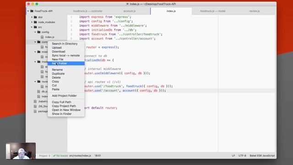Click the .DS_Store file icon
The height and width of the screenshot is (165, 293).
pyautogui.click(x=35, y=106)
